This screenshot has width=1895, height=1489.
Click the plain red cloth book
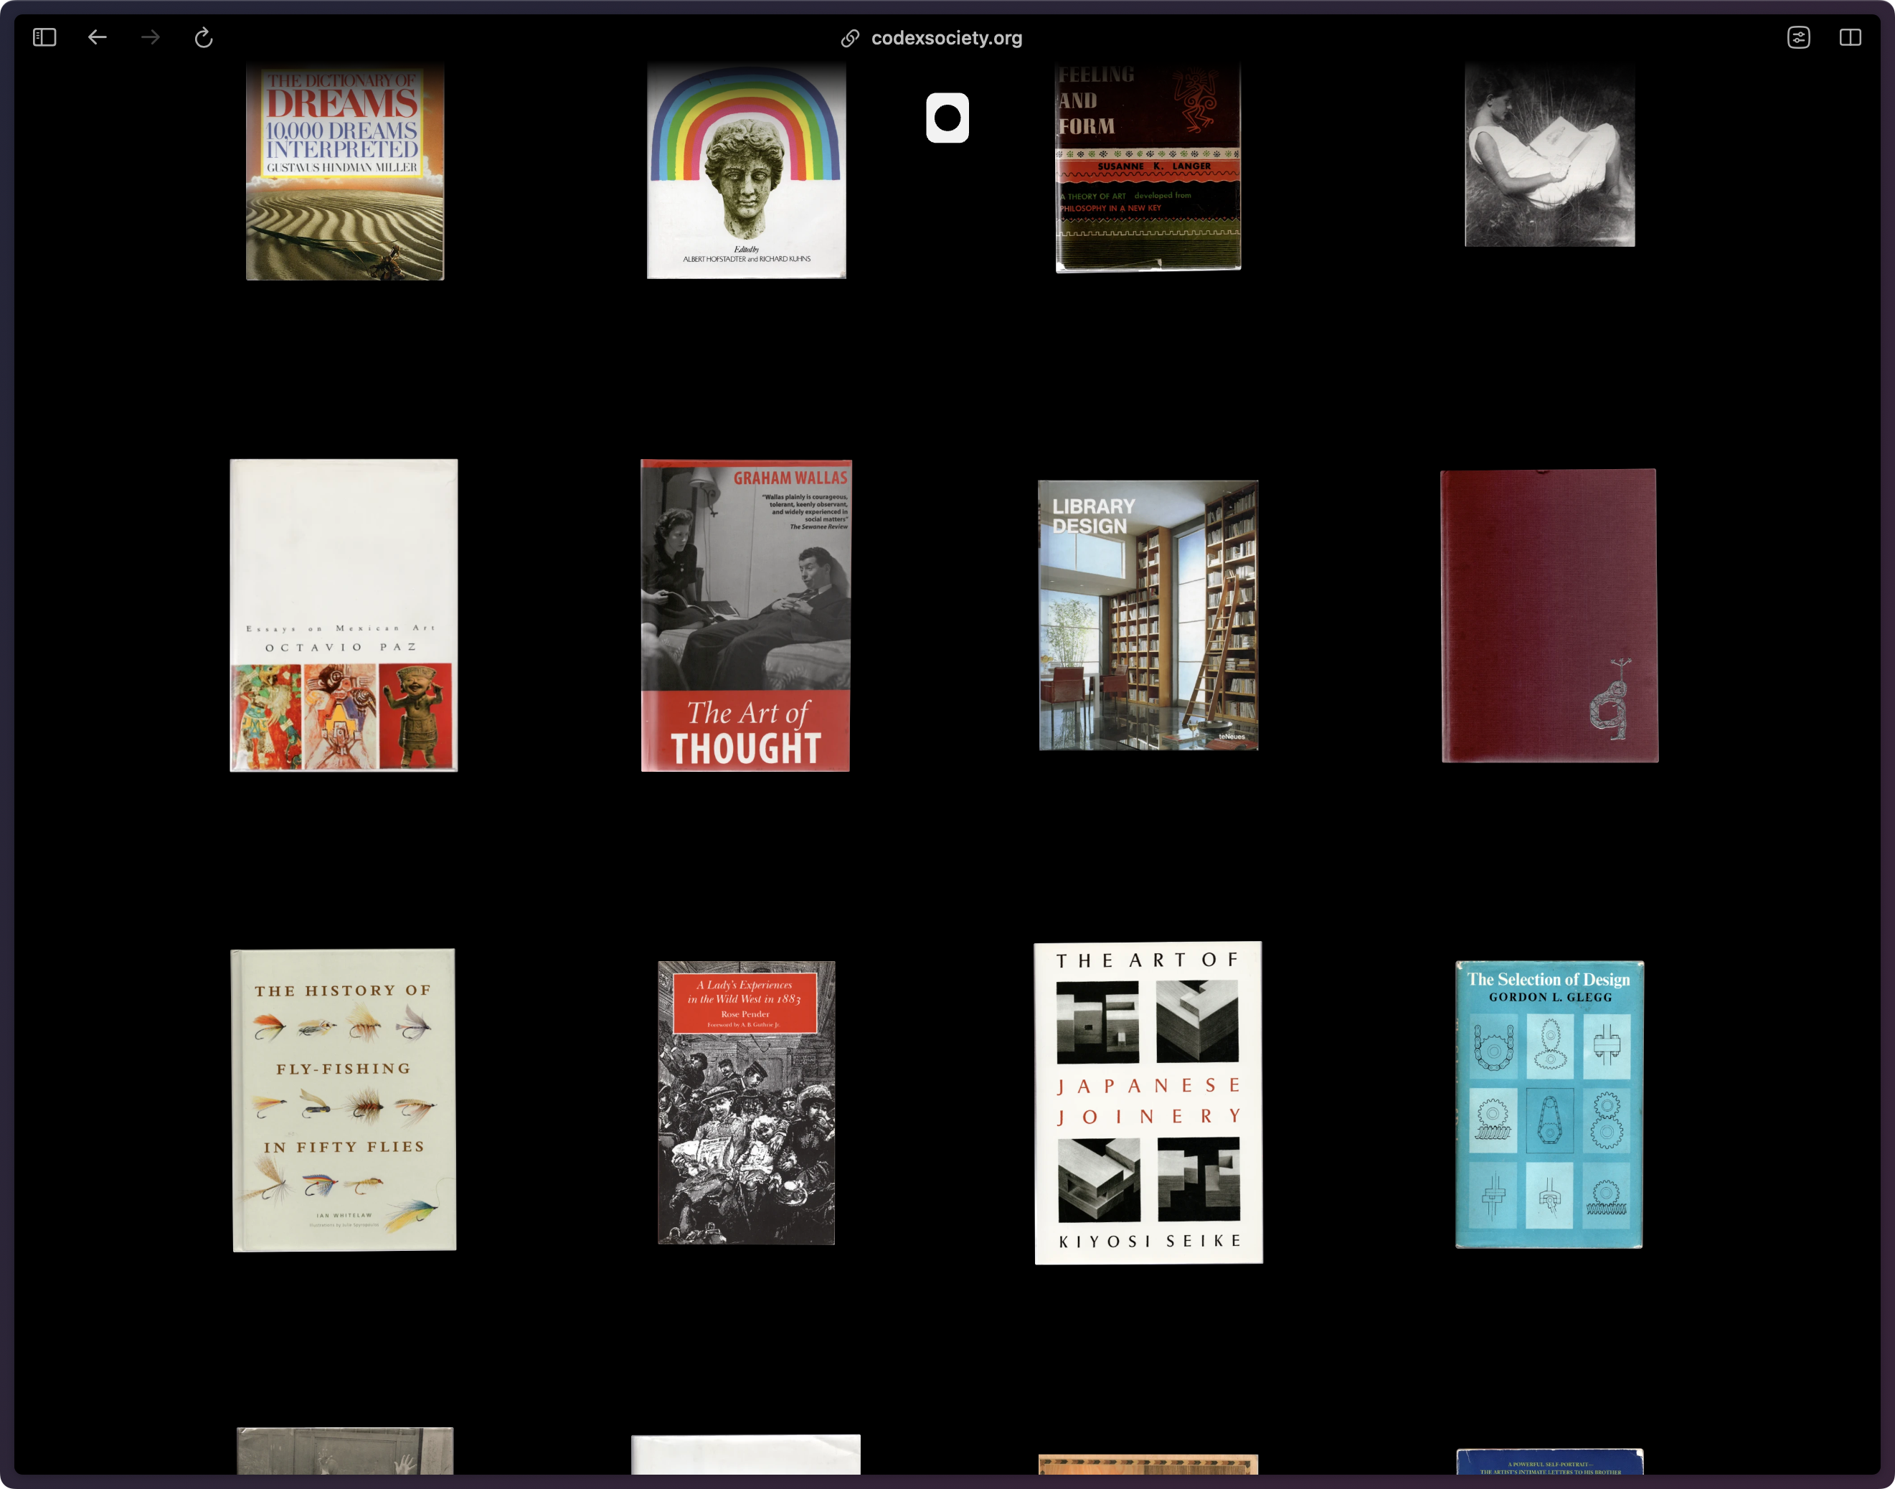pos(1549,615)
